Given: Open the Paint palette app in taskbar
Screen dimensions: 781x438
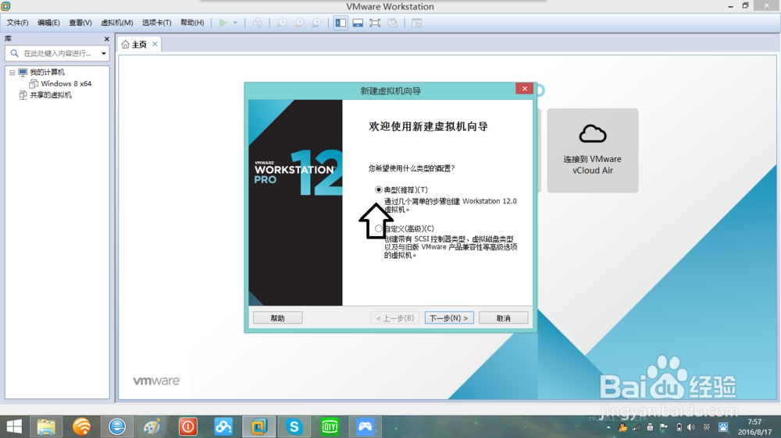Looking at the screenshot, I should click(x=152, y=426).
